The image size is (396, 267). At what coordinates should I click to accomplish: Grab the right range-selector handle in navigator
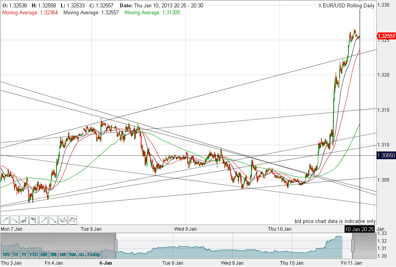pos(353,245)
